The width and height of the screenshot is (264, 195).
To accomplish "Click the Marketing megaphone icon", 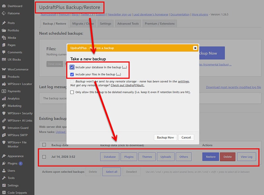I will [4, 106].
